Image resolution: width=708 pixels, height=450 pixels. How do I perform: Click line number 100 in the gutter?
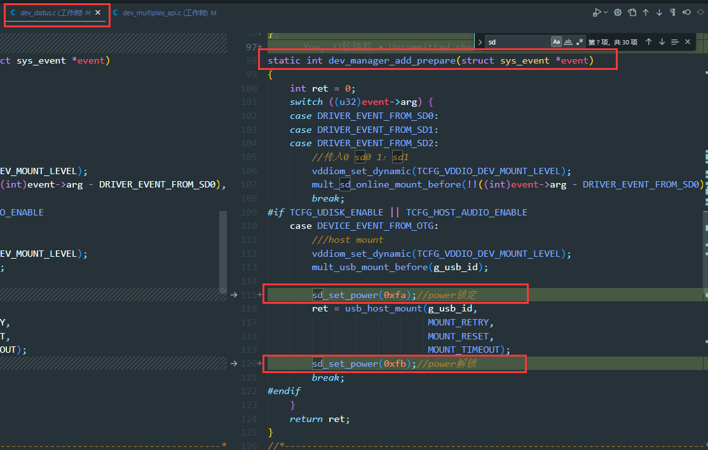(248, 88)
